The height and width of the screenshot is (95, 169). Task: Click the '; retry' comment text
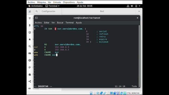pos(101,37)
